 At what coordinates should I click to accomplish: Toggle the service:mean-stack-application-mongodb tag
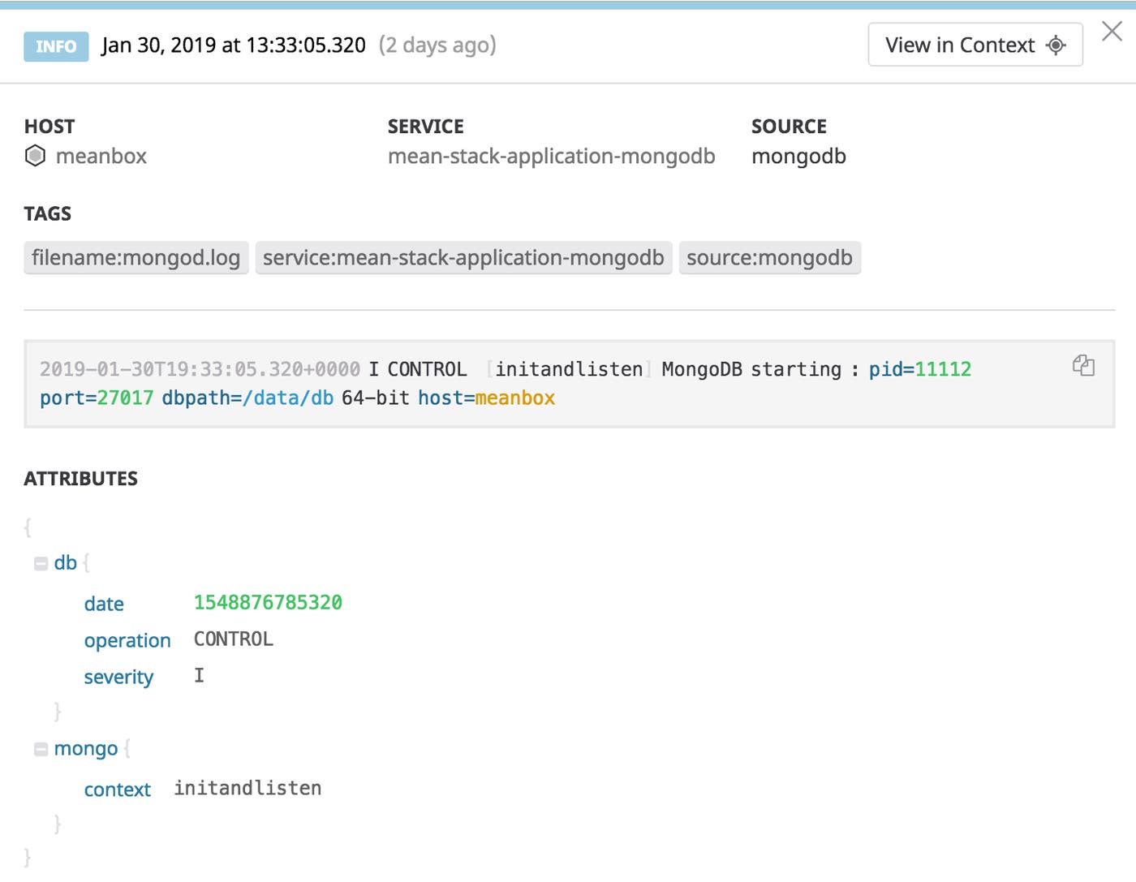tap(462, 257)
